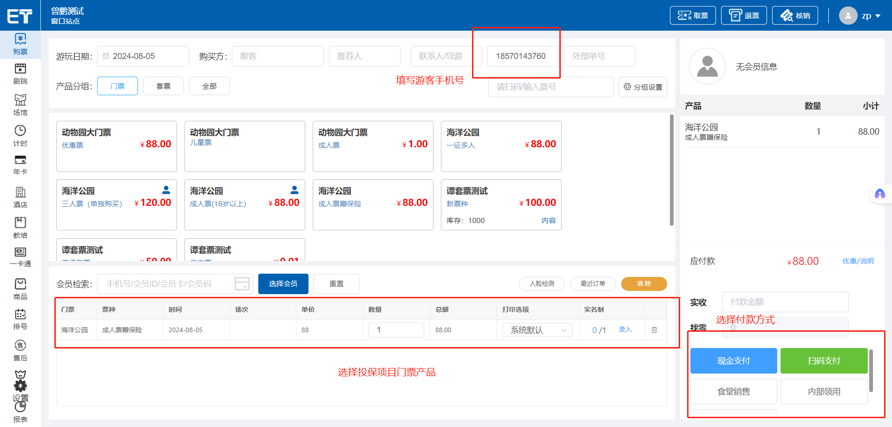Select the 全部 product group filter

pos(209,86)
